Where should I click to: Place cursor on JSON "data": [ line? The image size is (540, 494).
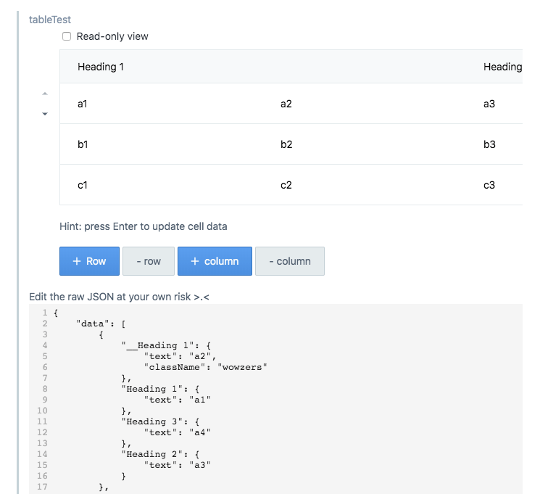click(x=101, y=324)
